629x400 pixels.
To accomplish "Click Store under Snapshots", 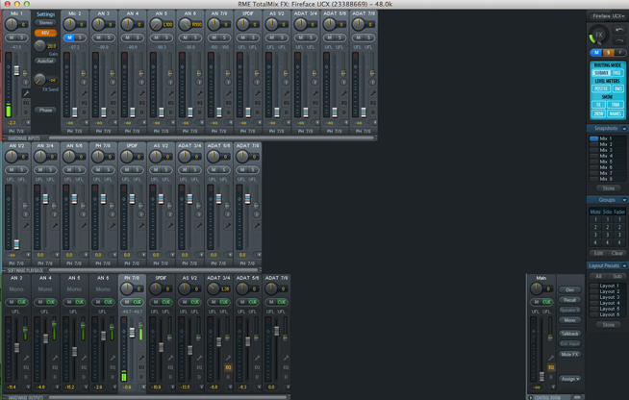I will (x=608, y=188).
